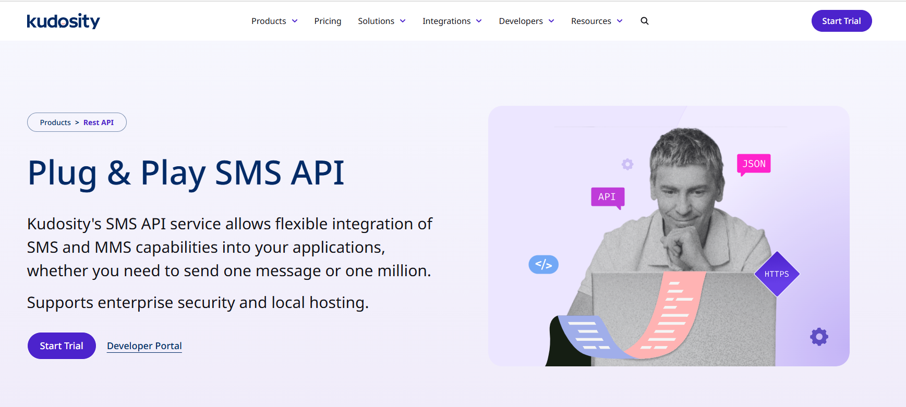Click the Plug & Play SMS API heading
906x407 pixels.
pyautogui.click(x=186, y=173)
